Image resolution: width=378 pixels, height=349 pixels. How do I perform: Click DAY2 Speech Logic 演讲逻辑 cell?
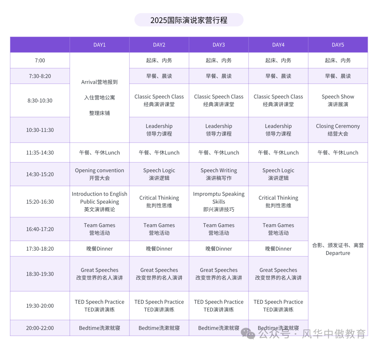pyautogui.click(x=159, y=174)
